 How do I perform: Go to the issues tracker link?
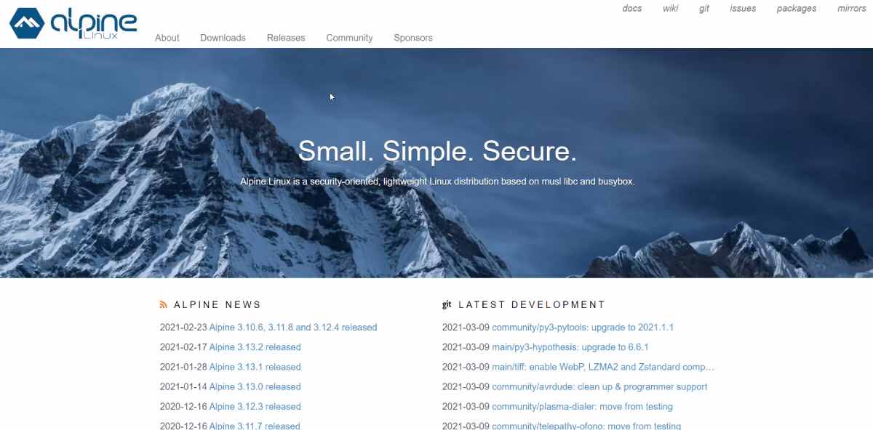point(743,9)
